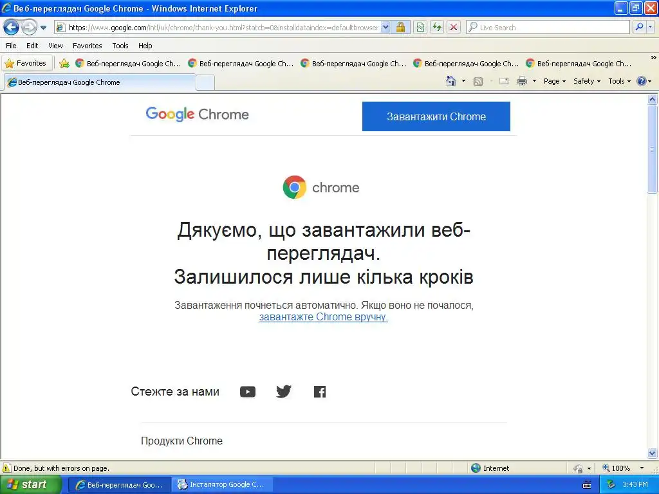
Task: Click the Стежте за нами text
Action: (175, 392)
